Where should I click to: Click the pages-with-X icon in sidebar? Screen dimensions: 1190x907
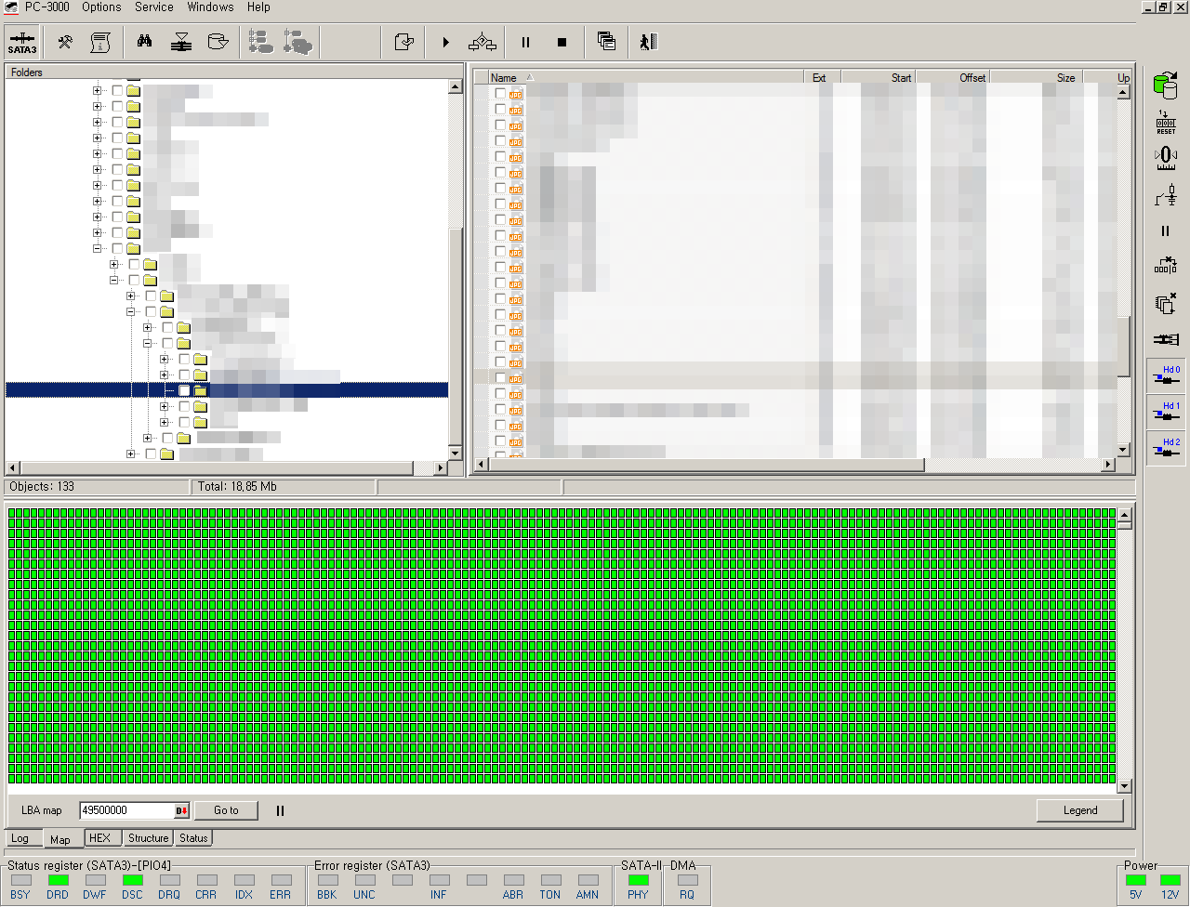click(1166, 303)
